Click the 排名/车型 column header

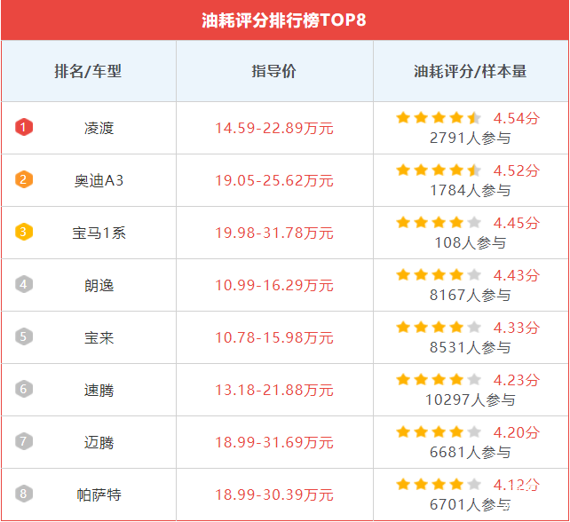88,71
